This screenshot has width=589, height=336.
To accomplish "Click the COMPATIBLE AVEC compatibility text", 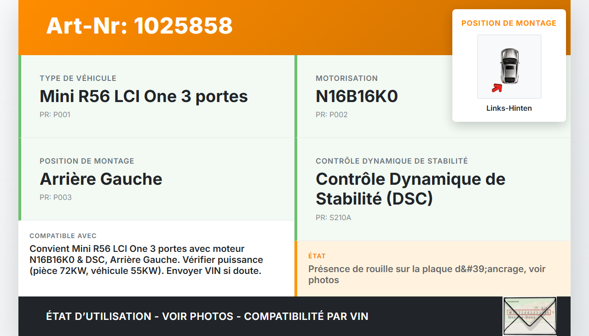I will coord(146,260).
